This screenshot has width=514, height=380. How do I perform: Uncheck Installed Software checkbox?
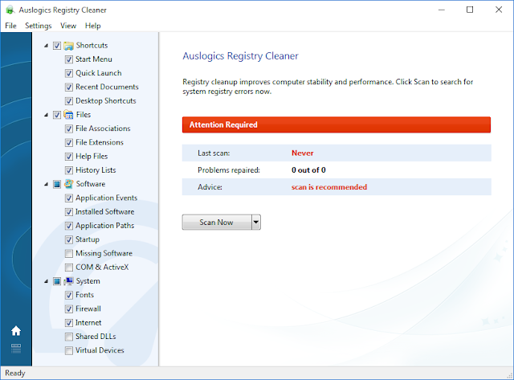coord(69,212)
